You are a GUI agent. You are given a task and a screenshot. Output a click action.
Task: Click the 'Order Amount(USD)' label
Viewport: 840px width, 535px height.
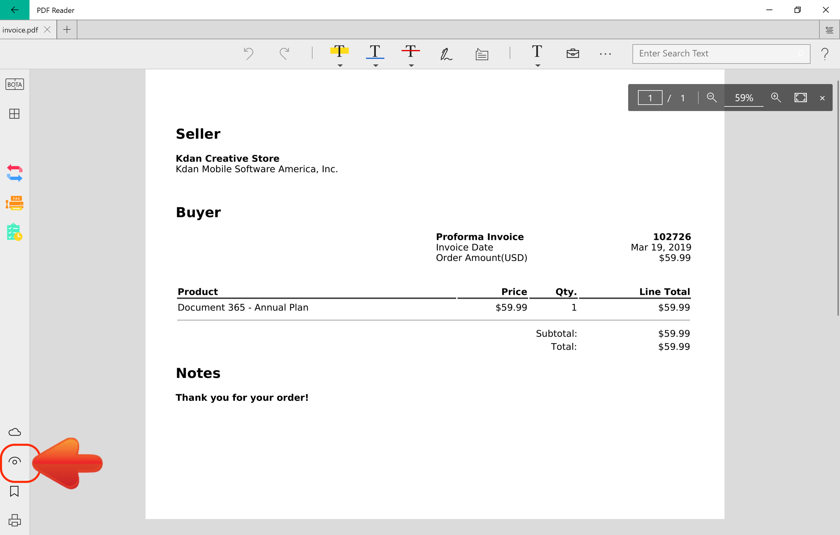[x=482, y=258]
